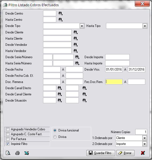Click the Guardar Filtro button
152x160 pixels.
[101, 153]
